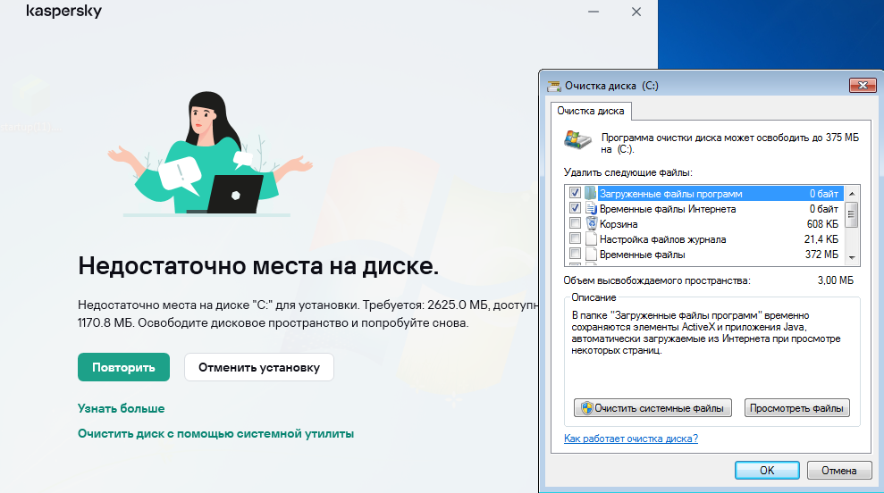Click the Загруженные файлы программ folder icon
Viewport: 884px width, 493px height.
[x=591, y=193]
